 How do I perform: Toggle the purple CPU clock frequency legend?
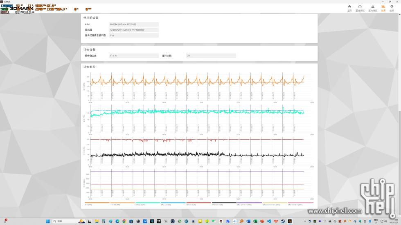249,204
